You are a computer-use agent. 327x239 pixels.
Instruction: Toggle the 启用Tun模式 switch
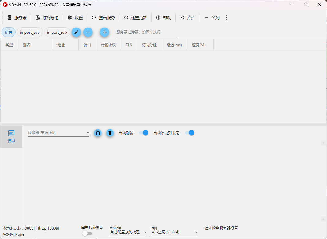[x=87, y=233]
